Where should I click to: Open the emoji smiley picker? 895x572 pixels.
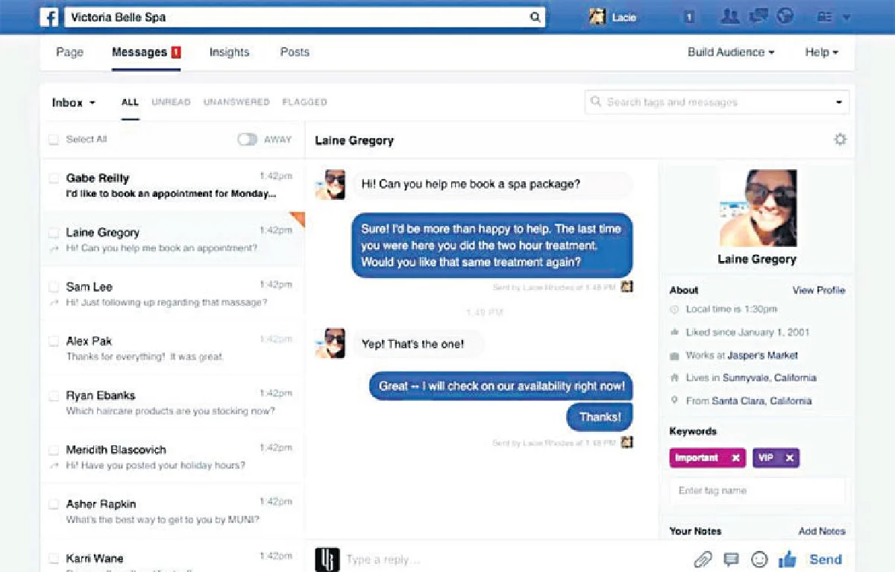pyautogui.click(x=759, y=559)
